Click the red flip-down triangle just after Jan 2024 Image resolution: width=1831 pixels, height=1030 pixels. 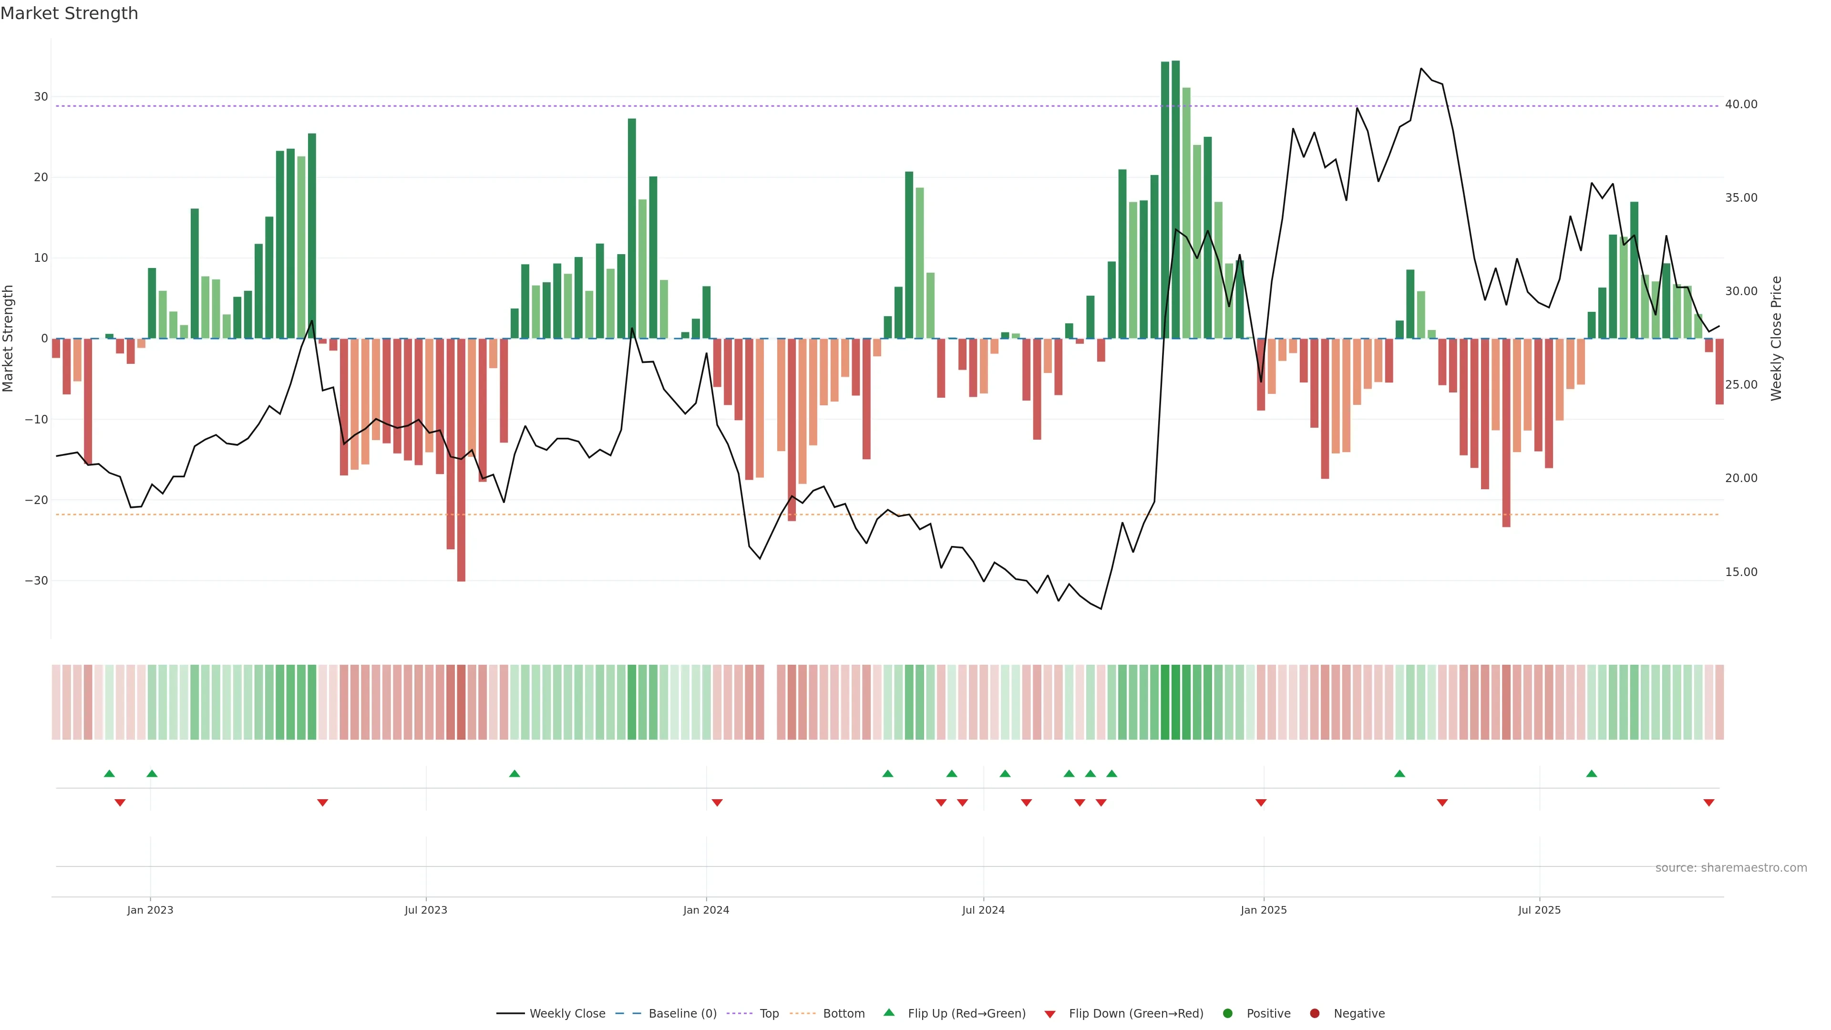pos(717,803)
